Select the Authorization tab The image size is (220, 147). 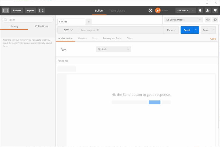coord(65,38)
